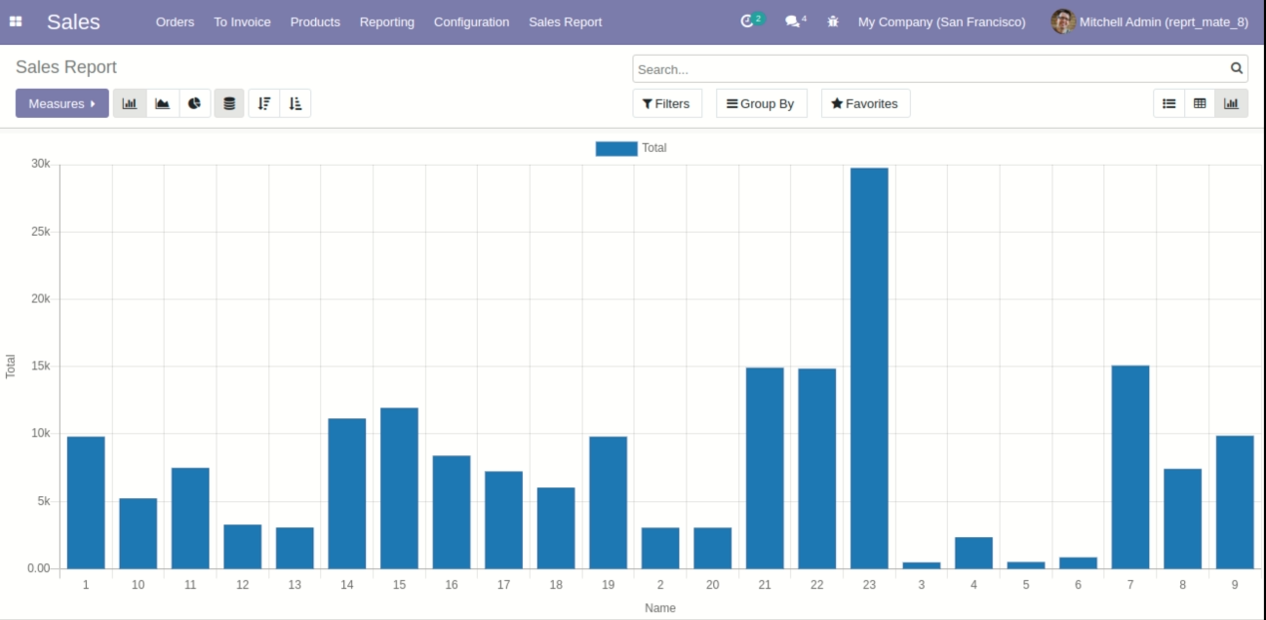The image size is (1266, 620).
Task: Toggle the stacked chart option
Action: pyautogui.click(x=229, y=103)
